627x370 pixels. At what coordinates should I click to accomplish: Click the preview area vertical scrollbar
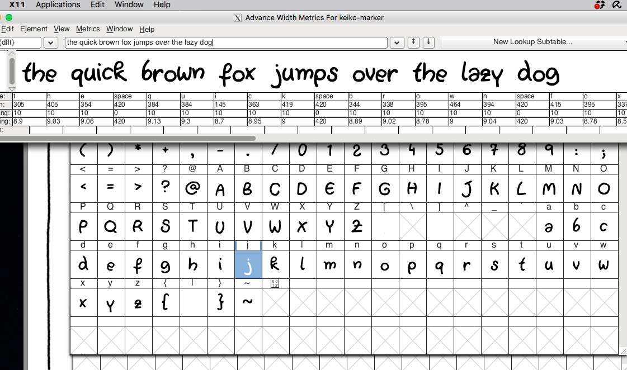point(12,71)
